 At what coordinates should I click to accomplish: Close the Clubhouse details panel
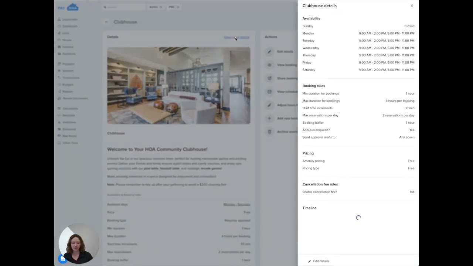click(x=412, y=6)
